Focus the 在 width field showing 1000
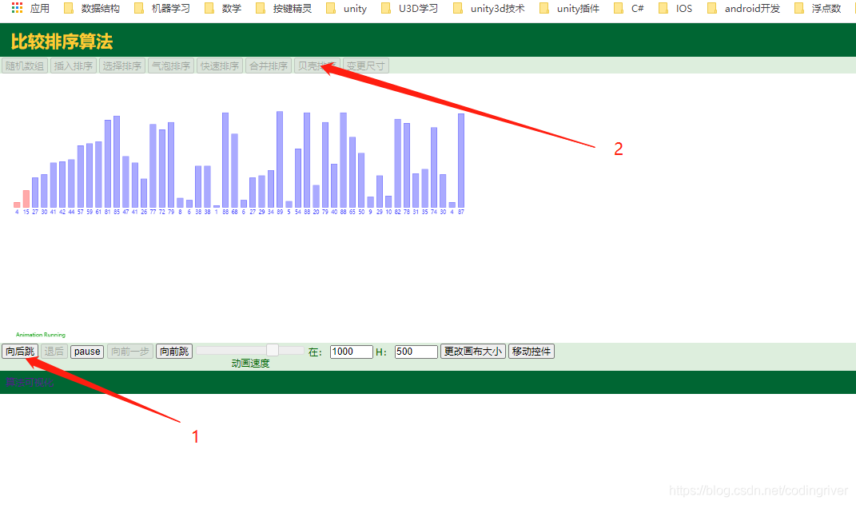 click(351, 352)
